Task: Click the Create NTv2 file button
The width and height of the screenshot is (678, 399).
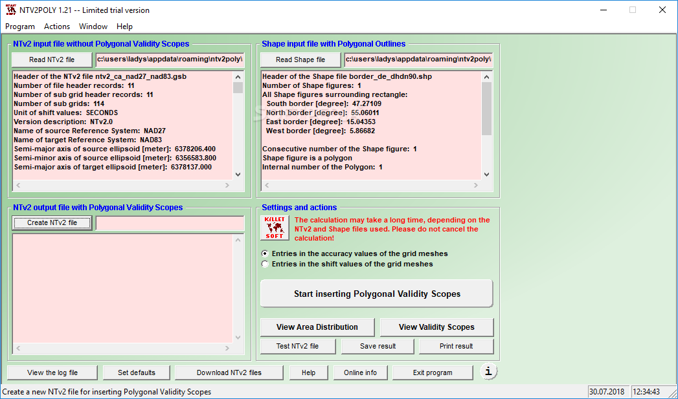Action: click(x=52, y=223)
